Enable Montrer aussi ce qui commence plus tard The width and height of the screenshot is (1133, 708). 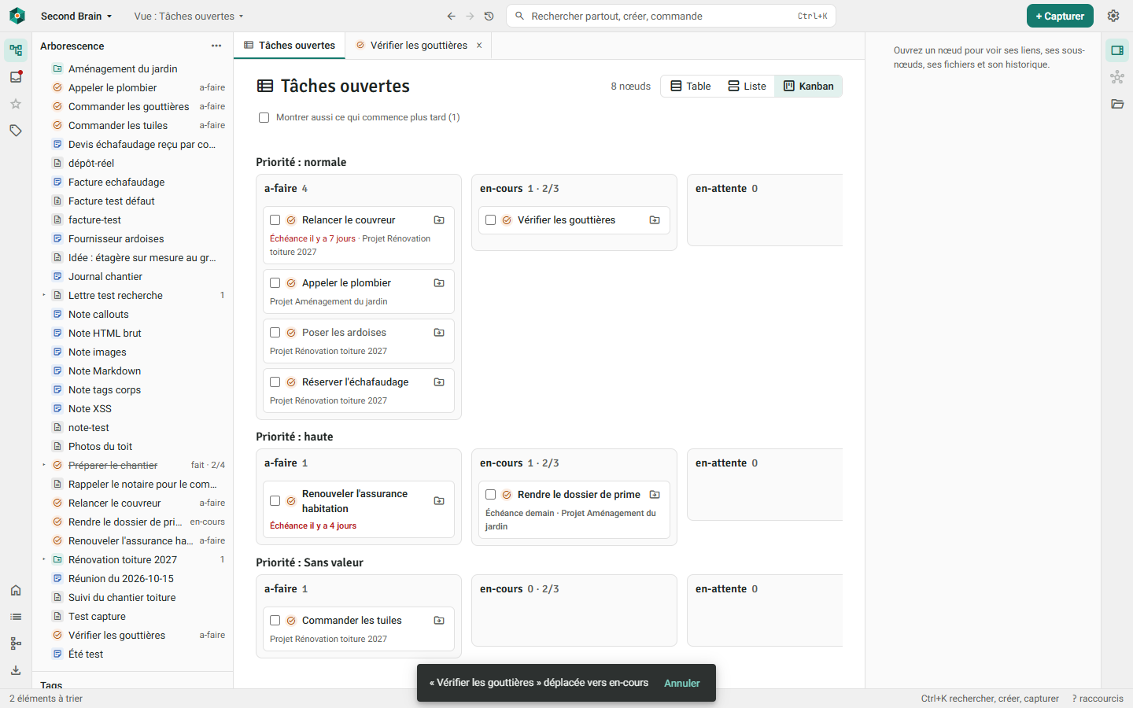tap(264, 118)
